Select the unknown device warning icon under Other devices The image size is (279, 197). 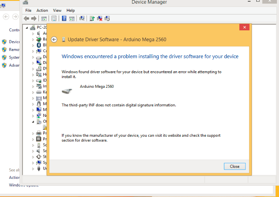[x=45, y=127]
